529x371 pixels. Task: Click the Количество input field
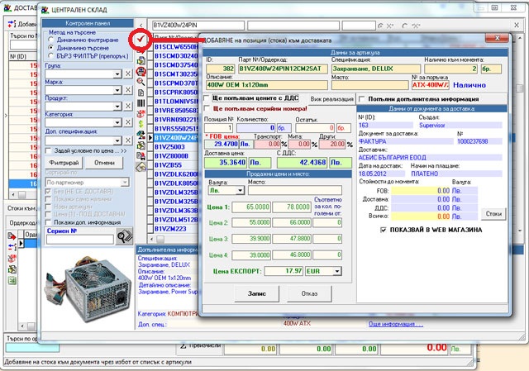tap(256, 128)
